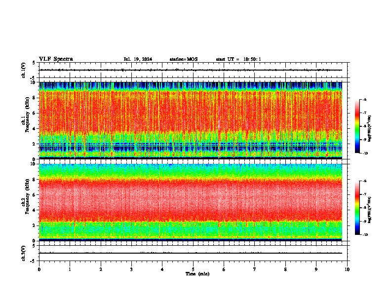Click the "station=MOS" header label
391x302 pixels.
click(x=184, y=59)
